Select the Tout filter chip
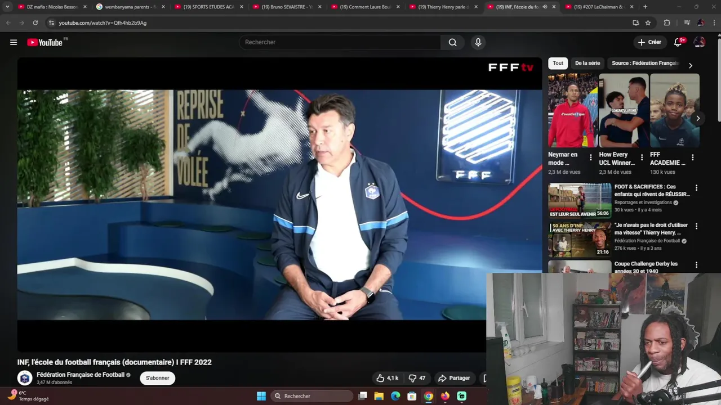Screen dimensions: 721x405 point(558,63)
